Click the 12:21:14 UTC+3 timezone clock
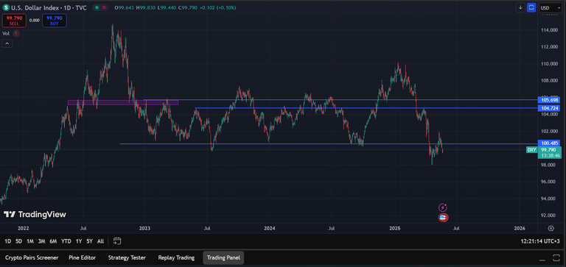 tap(540, 241)
